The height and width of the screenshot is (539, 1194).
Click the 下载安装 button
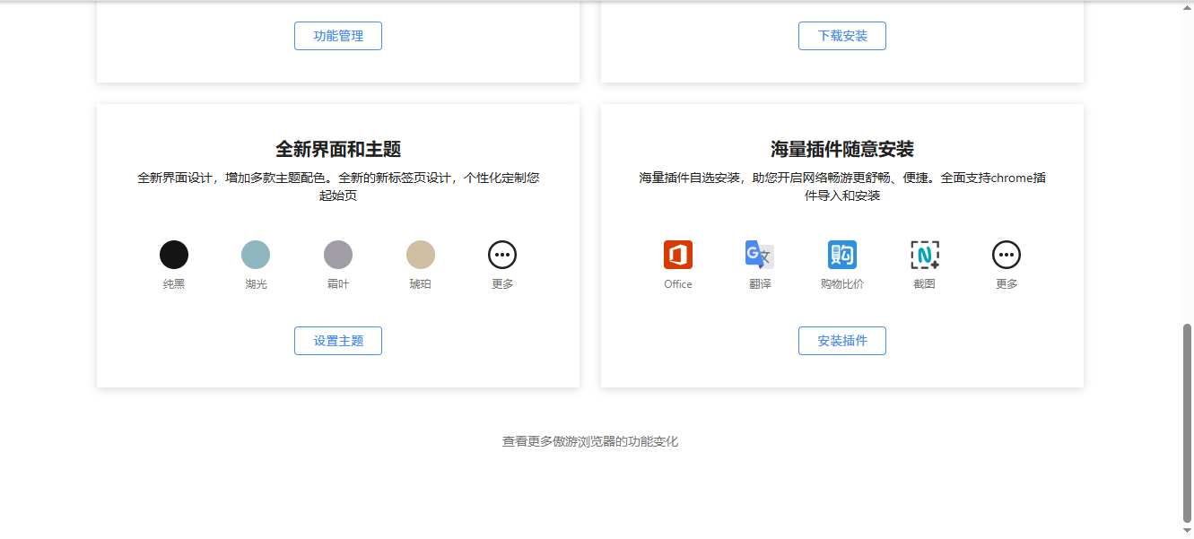(842, 36)
